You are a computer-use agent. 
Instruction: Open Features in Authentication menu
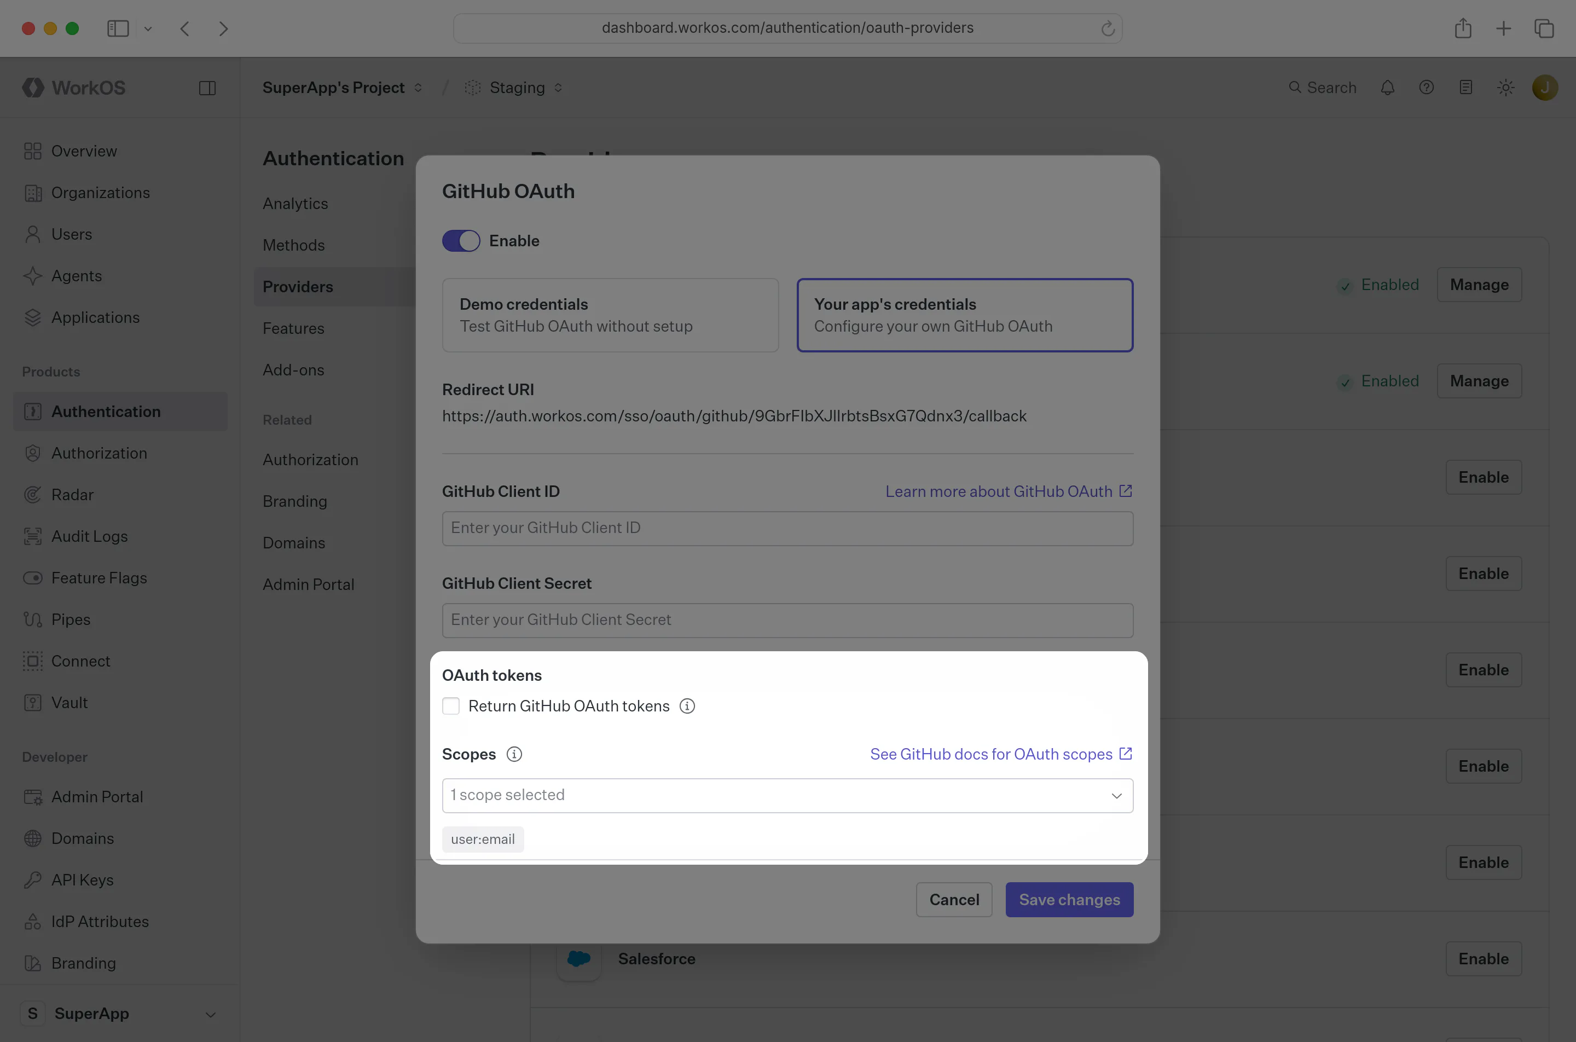[x=293, y=328]
